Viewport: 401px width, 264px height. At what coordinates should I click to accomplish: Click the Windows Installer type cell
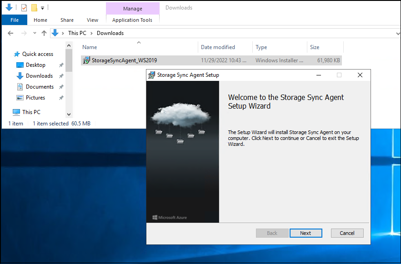click(x=279, y=60)
